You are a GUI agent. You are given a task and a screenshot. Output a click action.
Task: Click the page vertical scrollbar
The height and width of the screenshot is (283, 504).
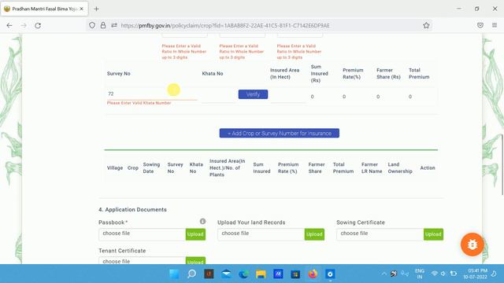[502, 164]
